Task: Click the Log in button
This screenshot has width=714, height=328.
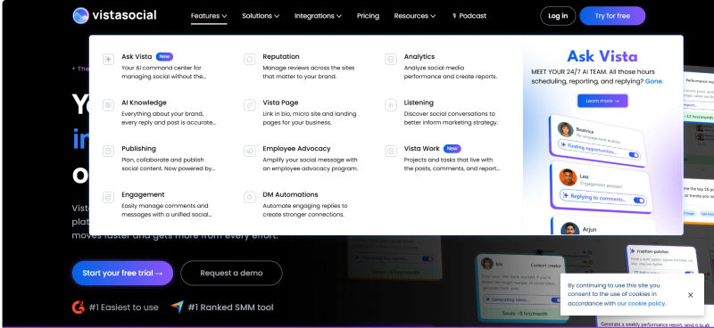Action: point(558,16)
